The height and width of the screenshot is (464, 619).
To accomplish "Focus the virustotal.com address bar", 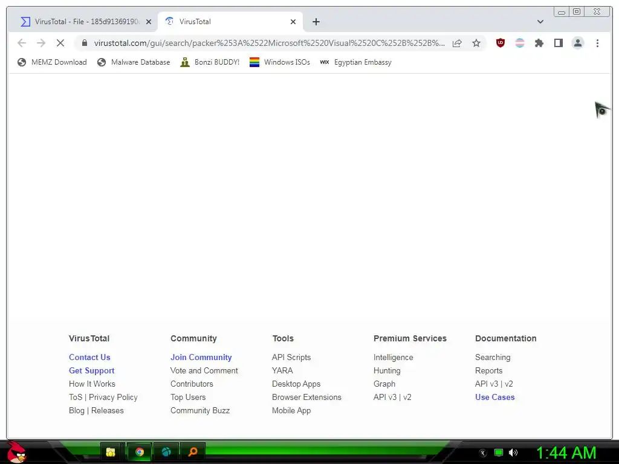I will [269, 43].
